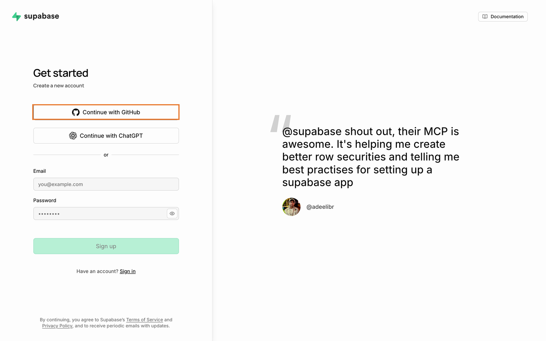The image size is (546, 341).
Task: Click the green Sign up button
Action: point(106,246)
